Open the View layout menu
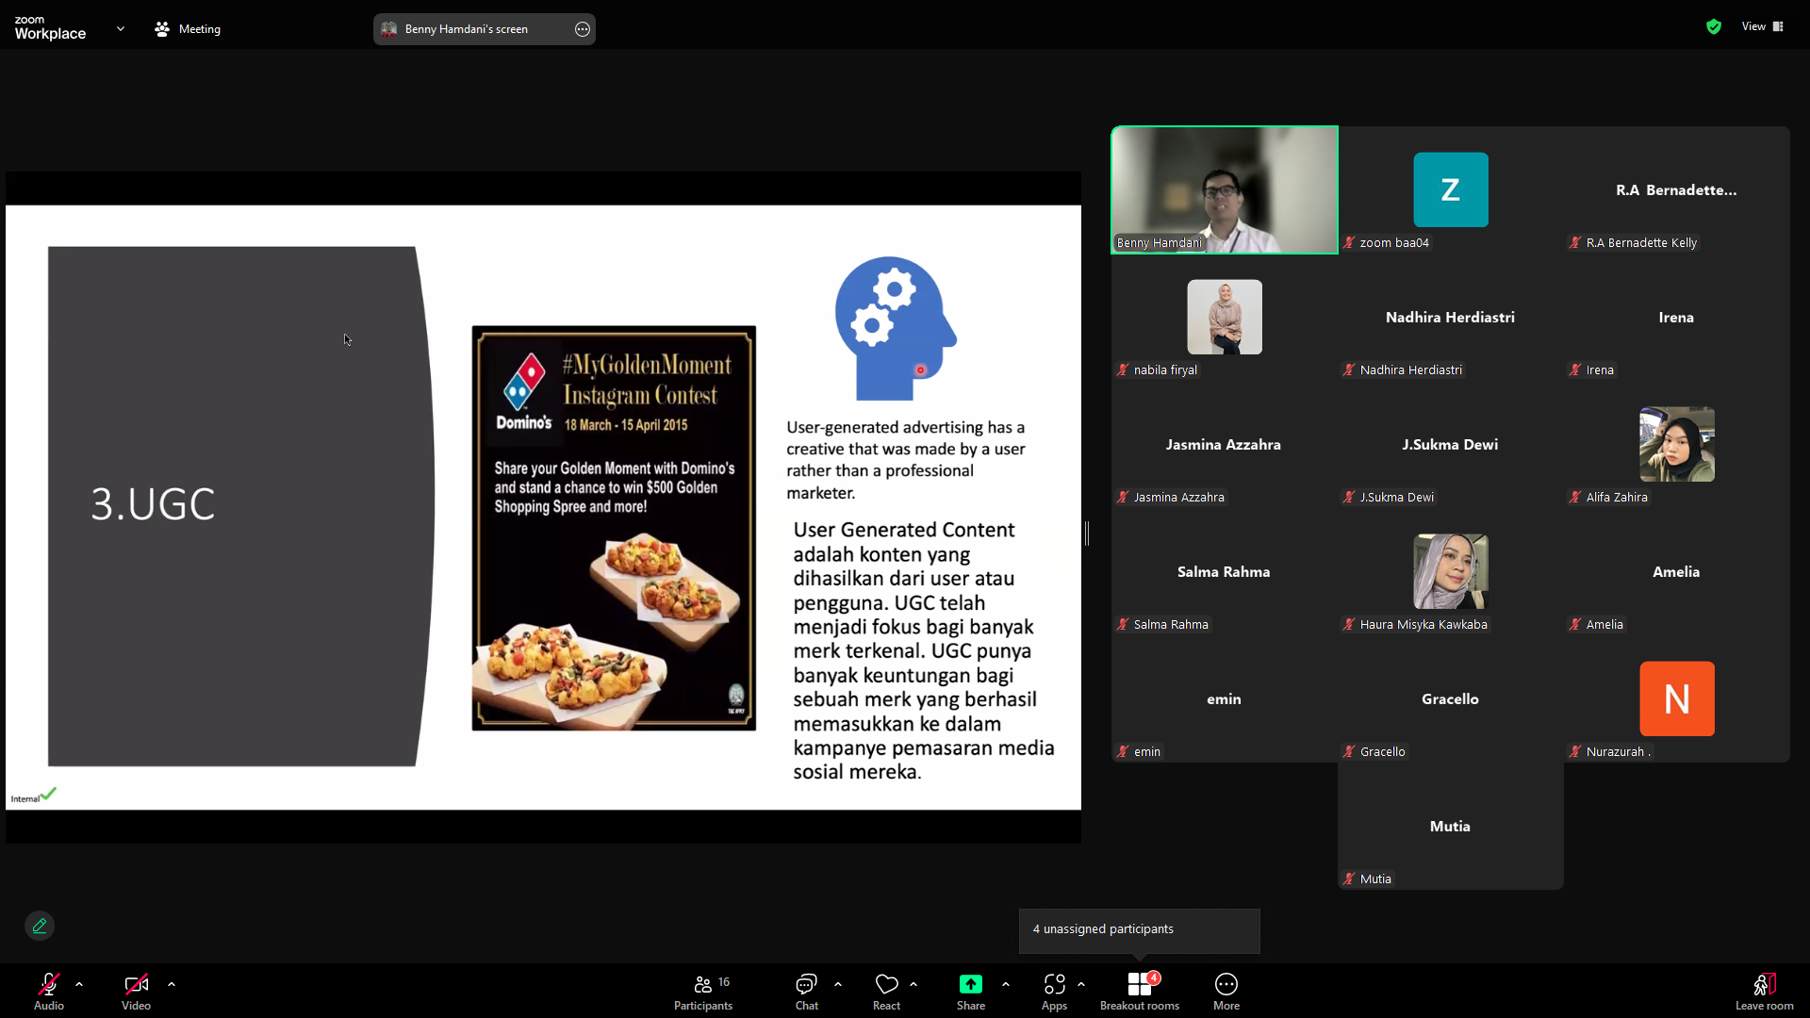1810x1018 pixels. [x=1763, y=26]
